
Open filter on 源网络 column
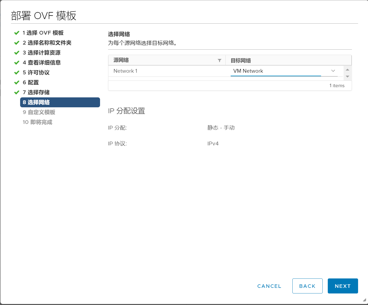pyautogui.click(x=219, y=60)
